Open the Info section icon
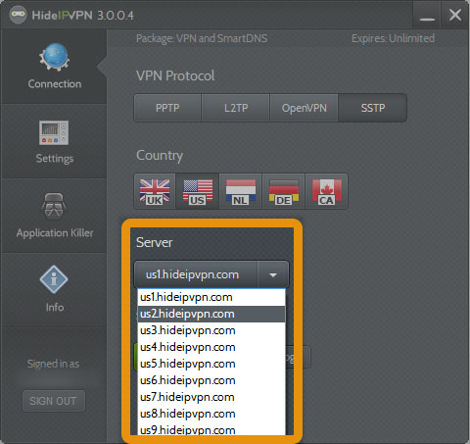Screen dimensions: 470x444 tap(54, 279)
